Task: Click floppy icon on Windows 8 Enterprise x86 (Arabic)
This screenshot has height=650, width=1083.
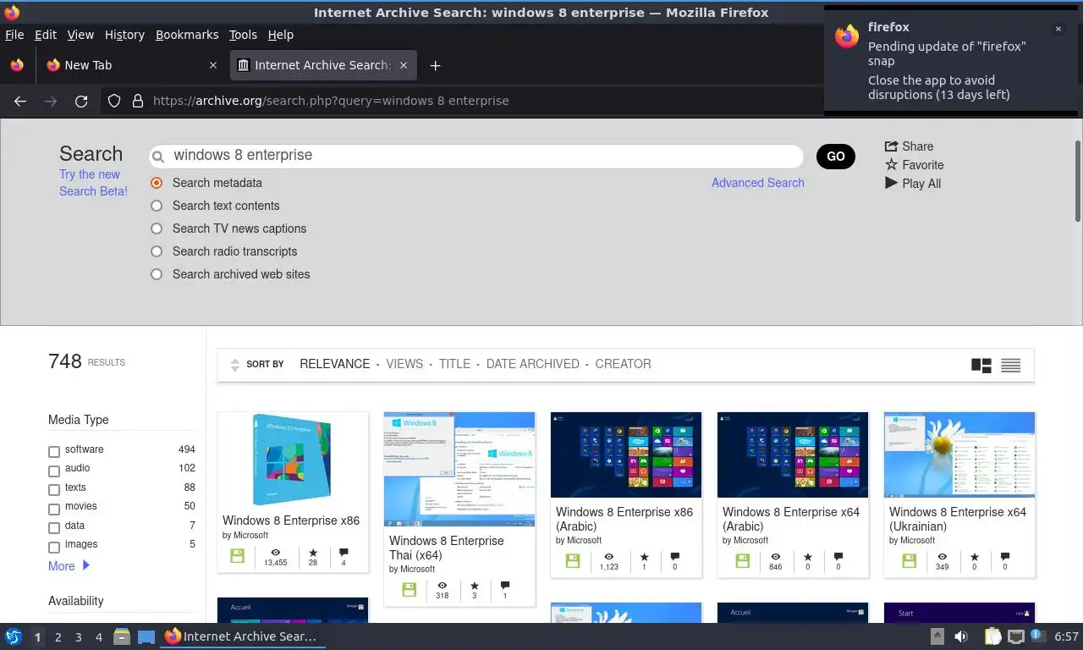Action: pos(573,561)
